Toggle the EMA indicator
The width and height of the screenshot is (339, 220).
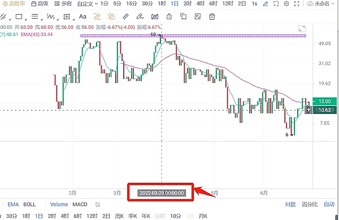13,204
